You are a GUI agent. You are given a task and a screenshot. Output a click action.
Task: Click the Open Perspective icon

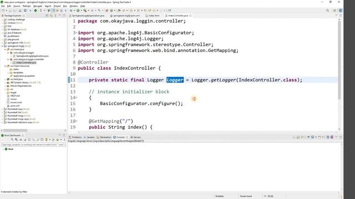click(334, 11)
